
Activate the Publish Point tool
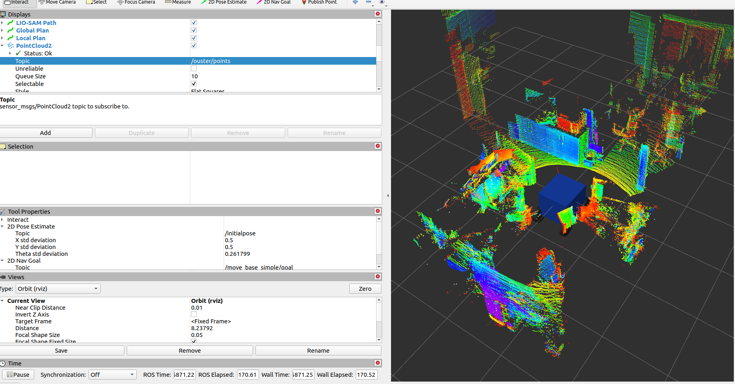coord(319,2)
